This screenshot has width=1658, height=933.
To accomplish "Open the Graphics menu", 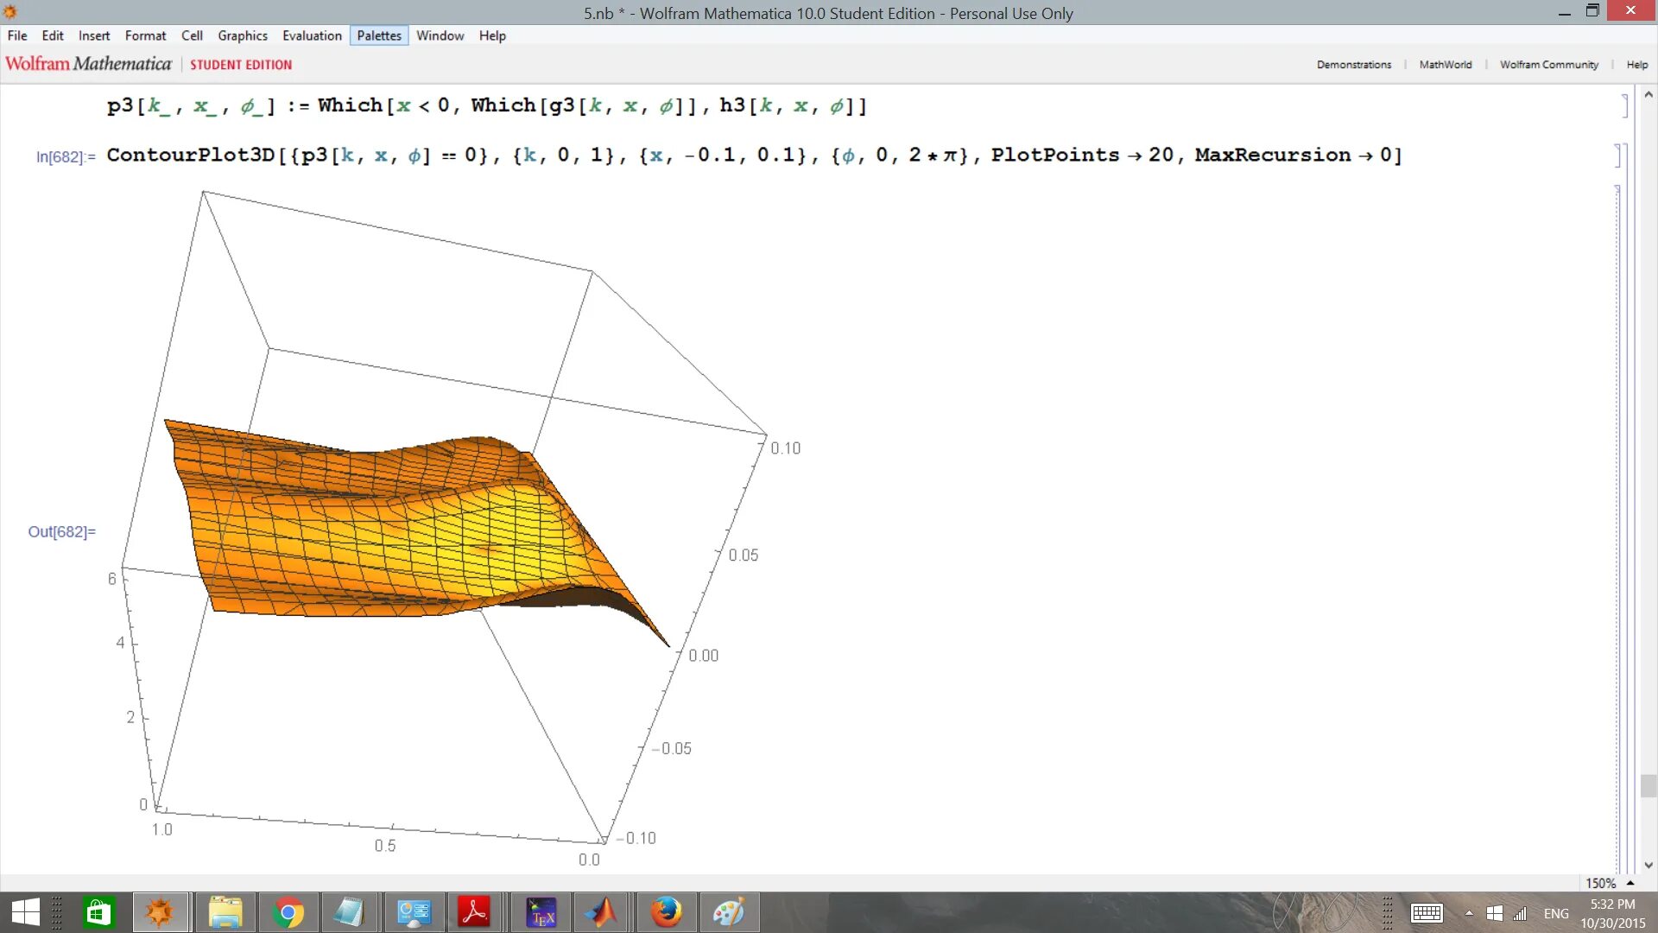I will [x=242, y=35].
